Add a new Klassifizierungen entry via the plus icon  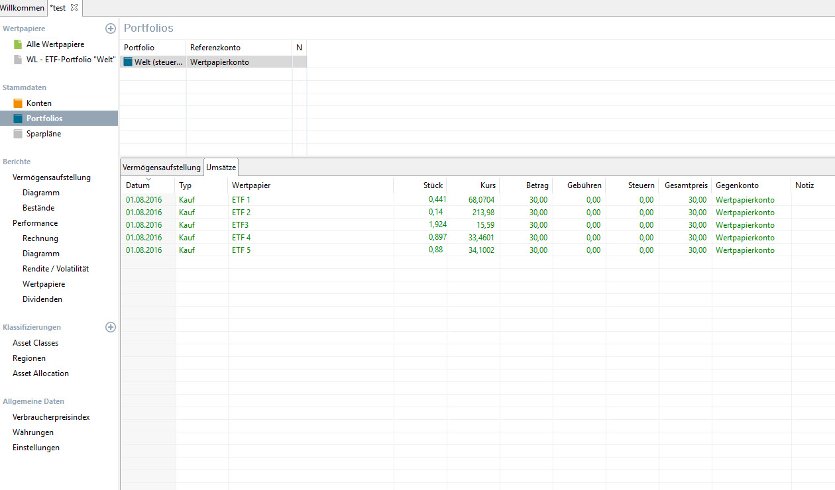(x=111, y=327)
